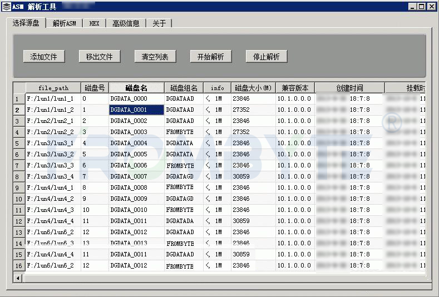Select cell F:/lun3/lun3_4
This screenshot has width=439, height=297.
point(53,176)
